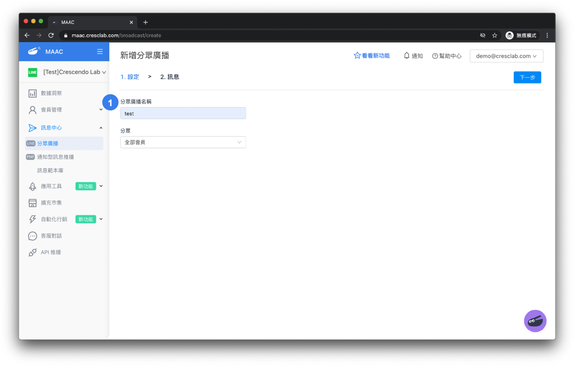Viewport: 576px width, 366px height.
Task: Open 通知型訊息推播 in sidebar
Action: (55, 157)
